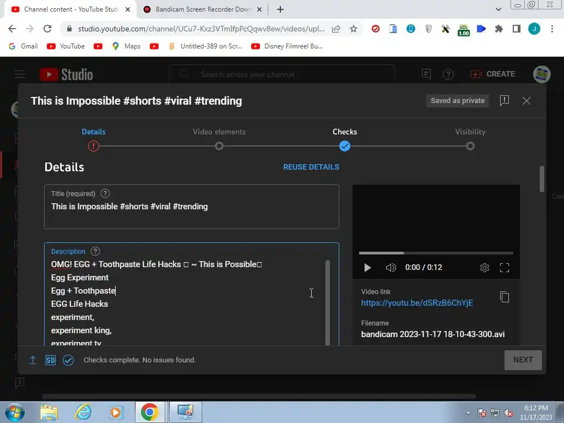Open the Maps bookmark
Viewport: 564px width, 423px height.
coord(126,46)
